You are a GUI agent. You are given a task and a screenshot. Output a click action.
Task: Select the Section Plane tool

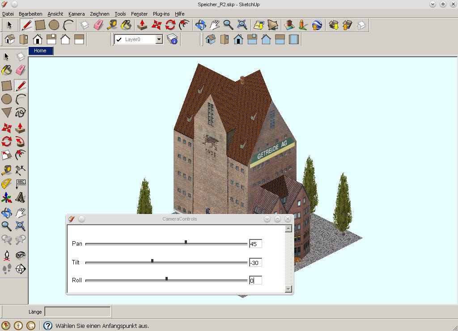click(x=21, y=268)
